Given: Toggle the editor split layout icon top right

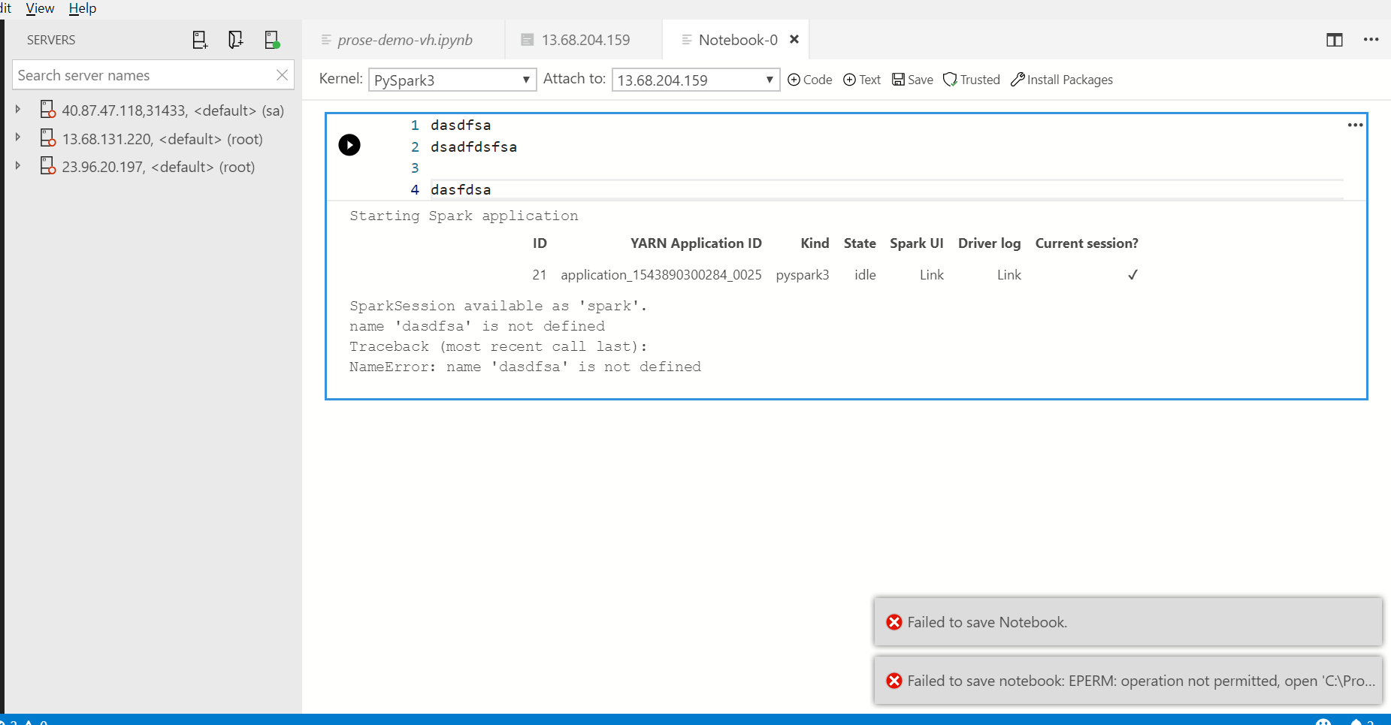Looking at the screenshot, I should (1335, 40).
